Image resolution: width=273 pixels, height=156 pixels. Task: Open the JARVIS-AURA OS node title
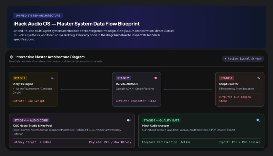click(127, 84)
